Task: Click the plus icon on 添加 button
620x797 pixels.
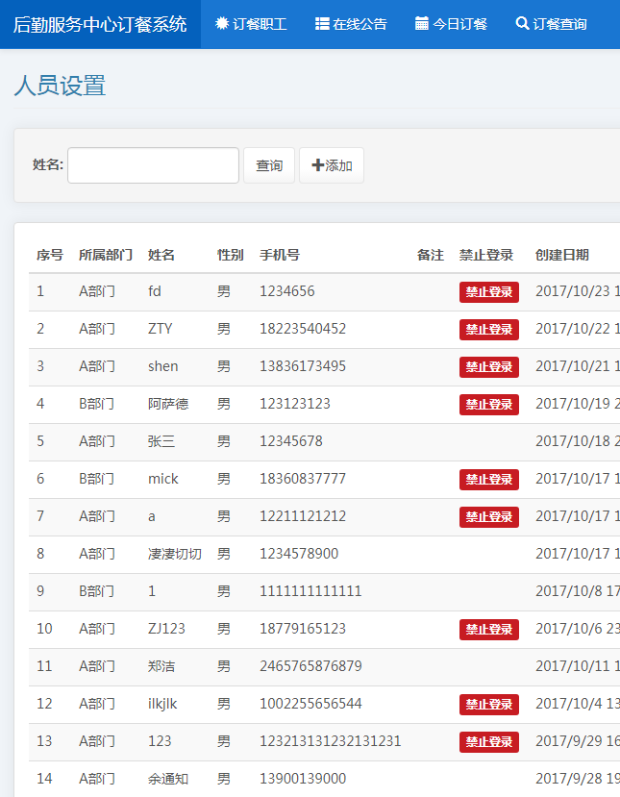Action: (x=318, y=165)
